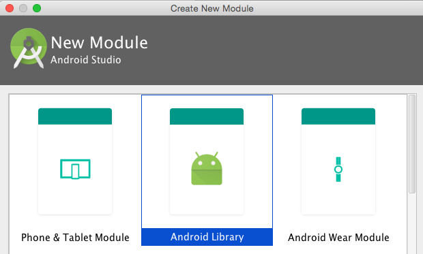Image resolution: width=423 pixels, height=254 pixels.
Task: Select the Phone & Tablet Module card icon
Action: [x=75, y=169]
